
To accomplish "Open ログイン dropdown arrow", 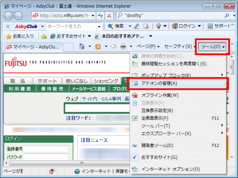I will [199, 26].
